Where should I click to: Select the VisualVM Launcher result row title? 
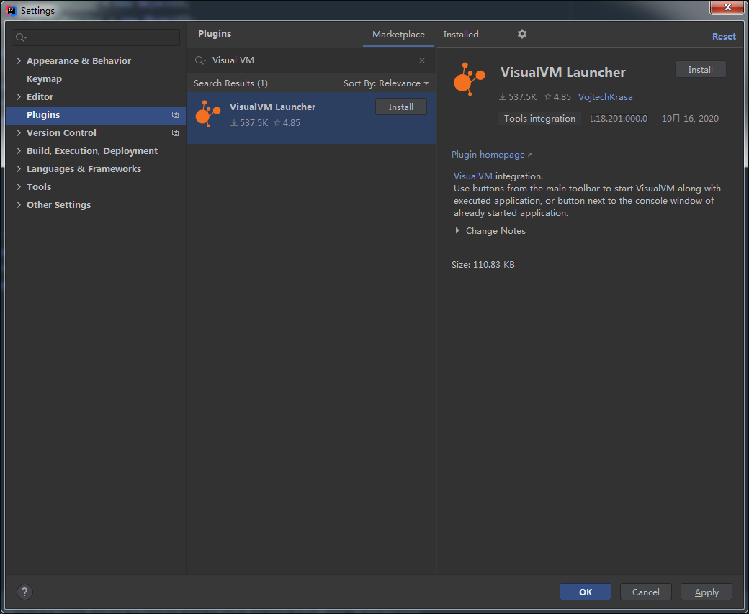tap(272, 107)
